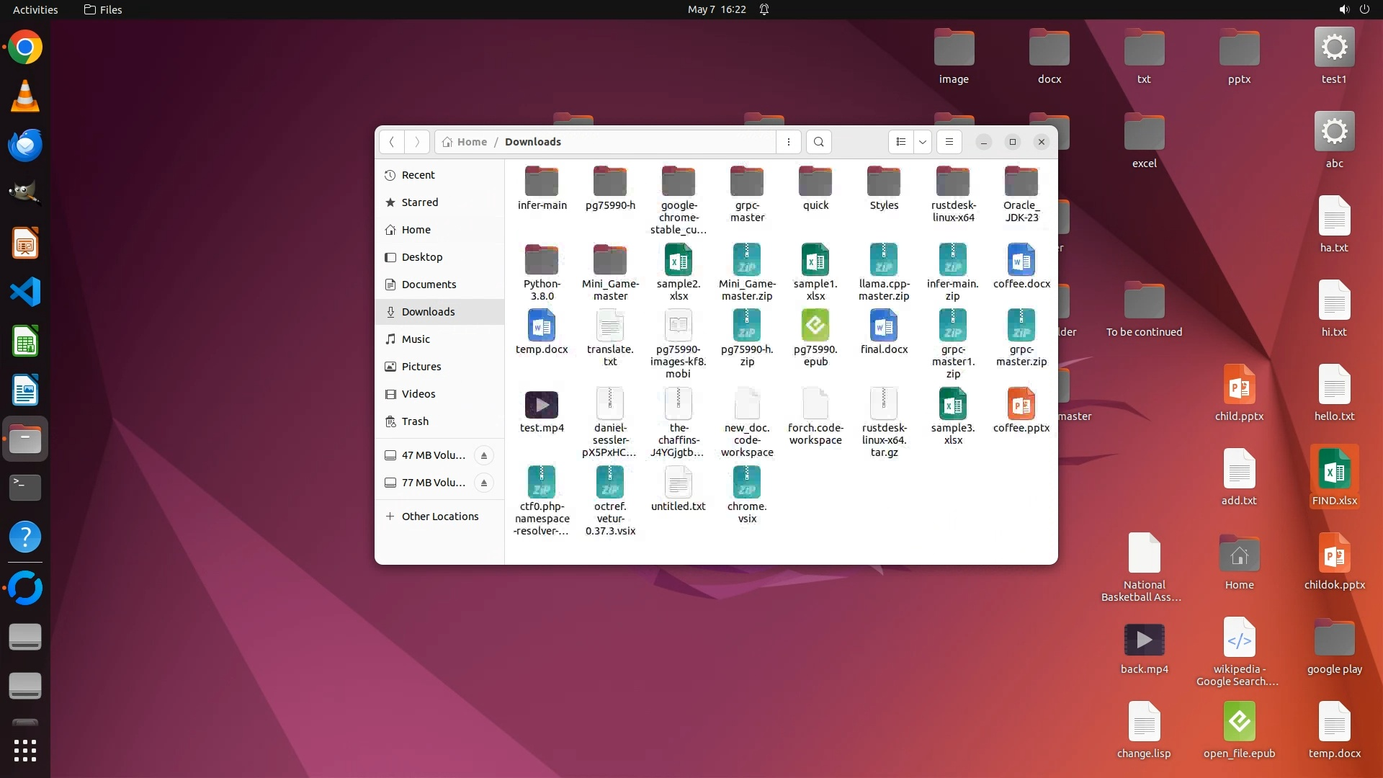
Task: Open Trash from the sidebar
Action: [x=414, y=421]
